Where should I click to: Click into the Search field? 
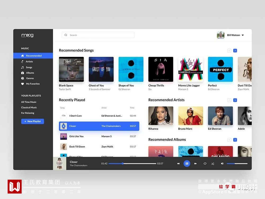tap(98, 35)
